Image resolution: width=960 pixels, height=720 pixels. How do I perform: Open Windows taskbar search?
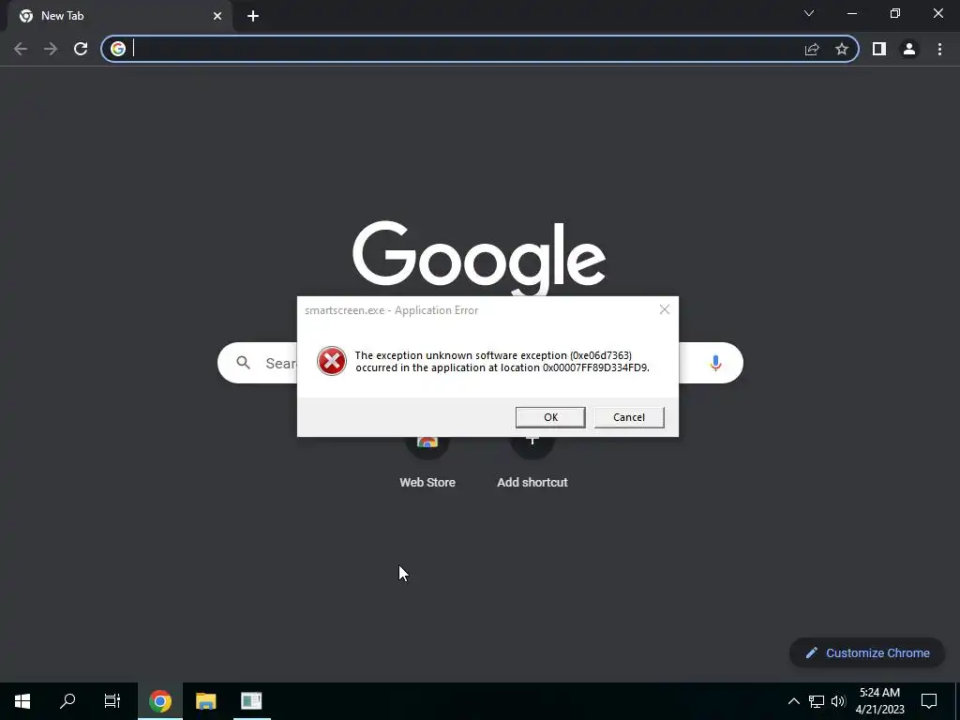(67, 701)
